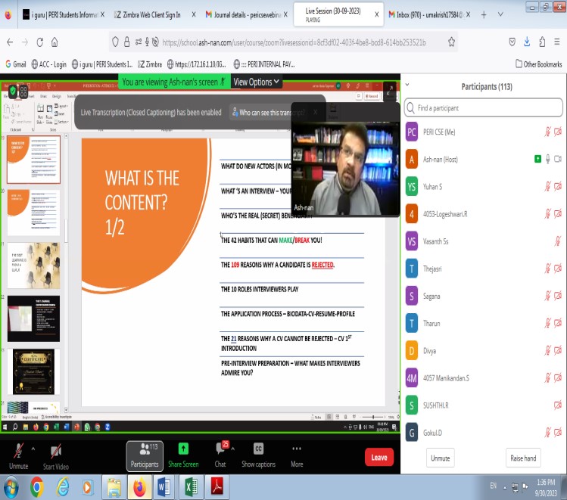This screenshot has width=567, height=500.
Task: Click the red Leave button
Action: click(379, 457)
